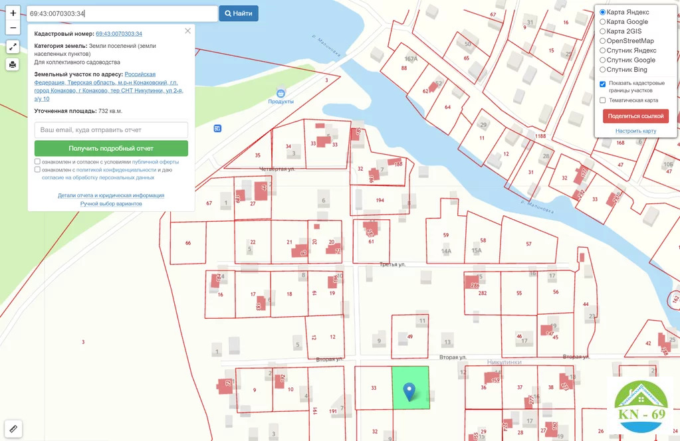Click parcel 194 on the map
The height and width of the screenshot is (441, 680).
click(x=380, y=200)
